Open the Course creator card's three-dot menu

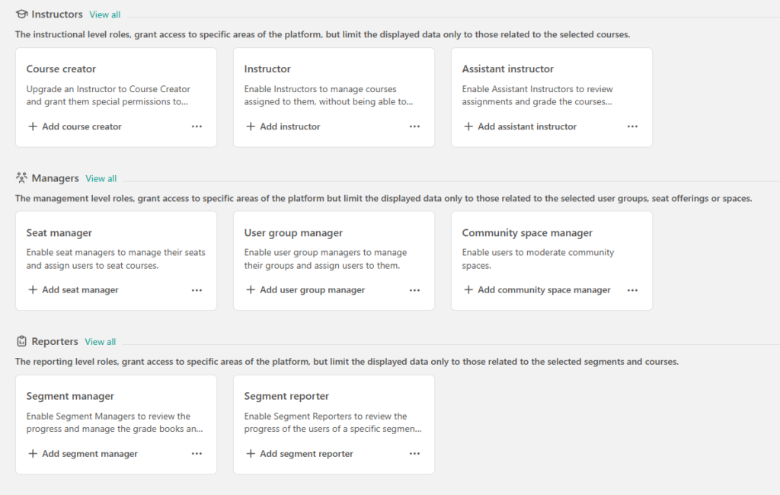coord(197,126)
